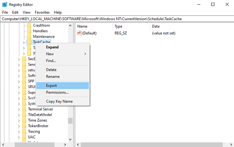Expand the TileDataModel key
Viewport: 234px width, 147px height.
19,115
